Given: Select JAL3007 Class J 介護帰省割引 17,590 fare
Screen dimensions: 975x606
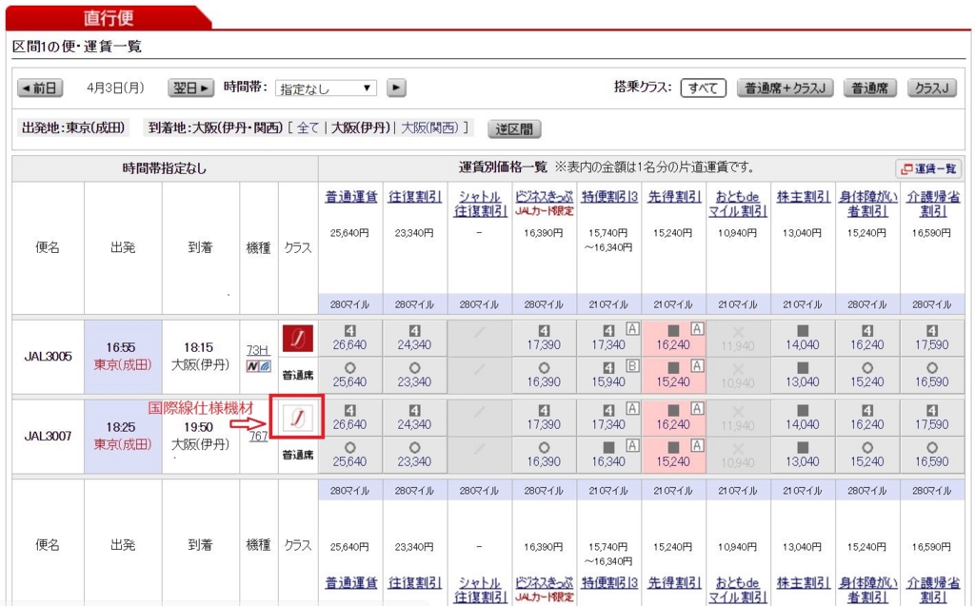Looking at the screenshot, I should (x=931, y=418).
